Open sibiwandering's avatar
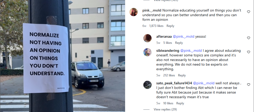 point(147,52)
